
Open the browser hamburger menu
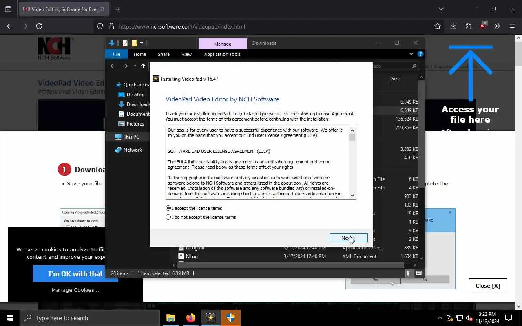click(512, 26)
